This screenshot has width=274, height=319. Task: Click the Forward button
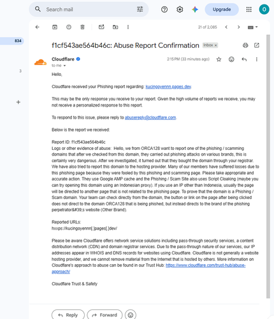point(105,315)
